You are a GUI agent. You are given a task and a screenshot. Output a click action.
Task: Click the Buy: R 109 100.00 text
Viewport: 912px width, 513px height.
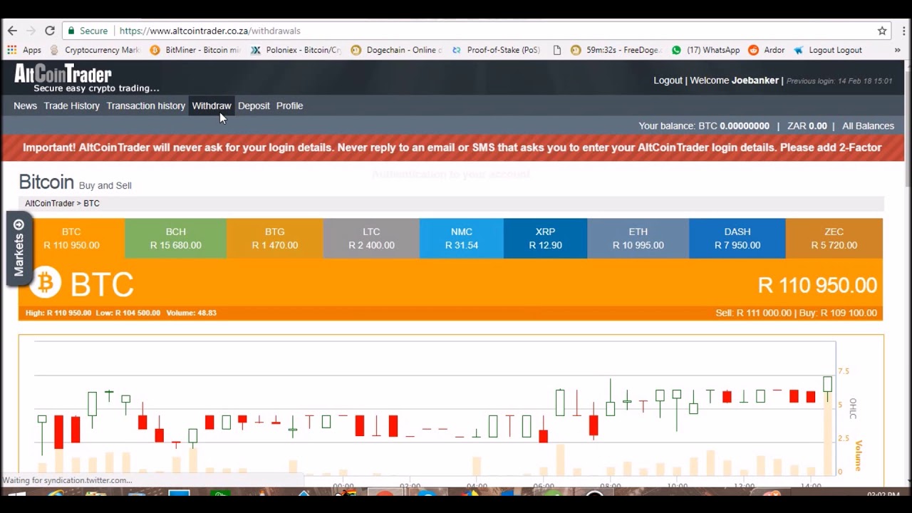[837, 313]
